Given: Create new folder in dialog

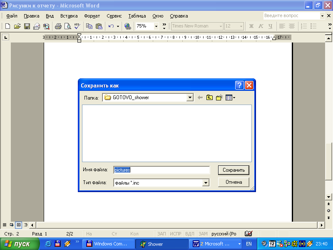Looking at the screenshot, I should point(219,97).
